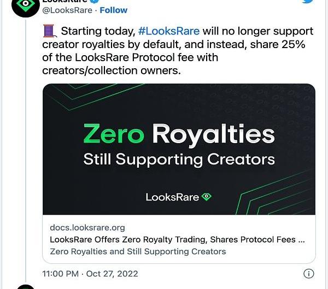Click the 'Zero Royalties' banner heading
This screenshot has width=328, height=289.
(179, 134)
